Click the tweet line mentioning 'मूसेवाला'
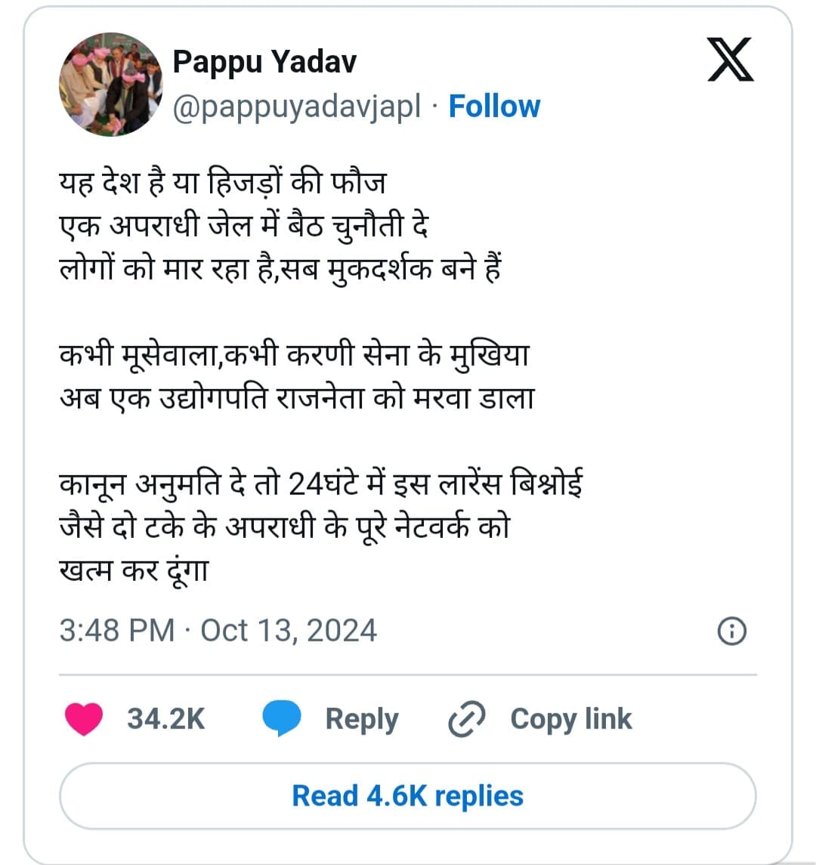816x865 pixels. click(x=294, y=355)
